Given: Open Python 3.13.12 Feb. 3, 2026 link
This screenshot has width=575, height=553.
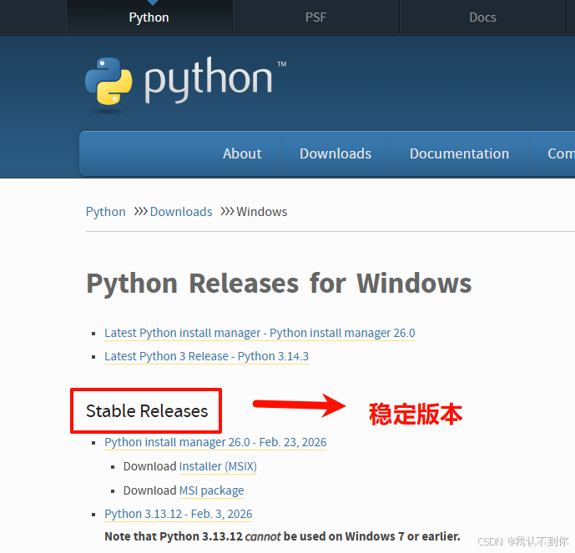Looking at the screenshot, I should coord(179,514).
